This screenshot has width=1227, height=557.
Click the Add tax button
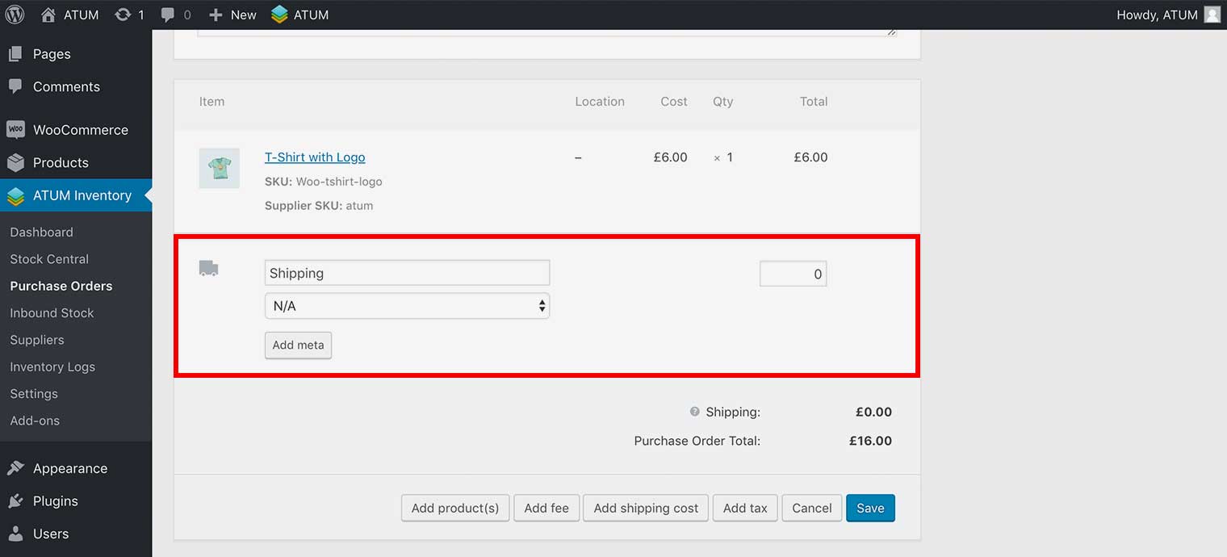click(745, 508)
